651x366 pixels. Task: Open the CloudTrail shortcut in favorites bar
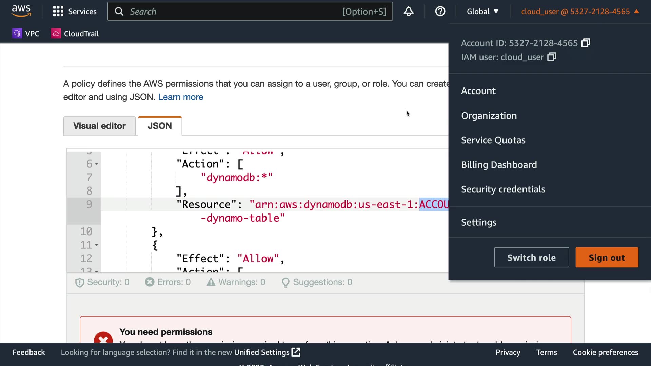(x=75, y=34)
